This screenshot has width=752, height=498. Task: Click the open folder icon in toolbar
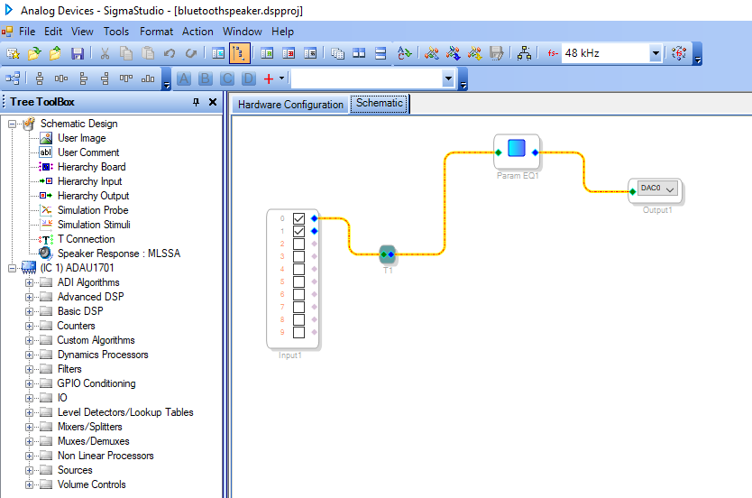(34, 53)
